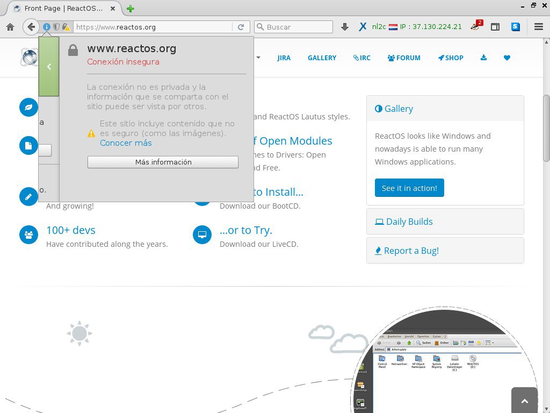Open GALLERY from the site menu
Image resolution: width=550 pixels, height=413 pixels.
[322, 58]
